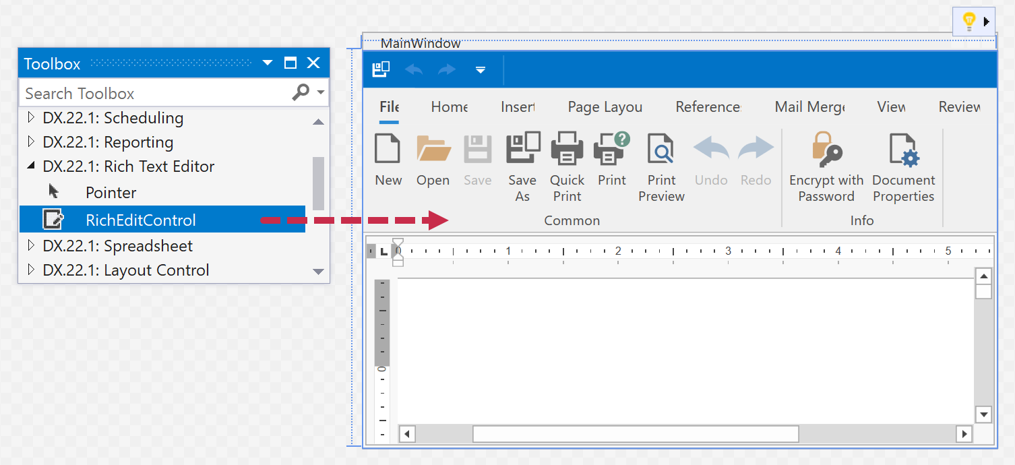
Task: Click the Print icon with question mark
Action: pyautogui.click(x=611, y=150)
